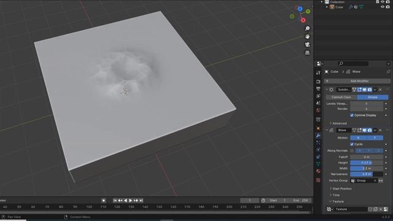Adjust the Wave Narrowness slider

tap(367, 174)
